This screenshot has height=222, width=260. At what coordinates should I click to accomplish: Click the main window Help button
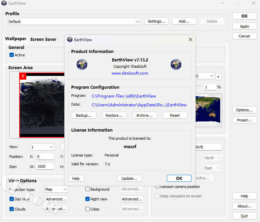[x=244, y=196]
